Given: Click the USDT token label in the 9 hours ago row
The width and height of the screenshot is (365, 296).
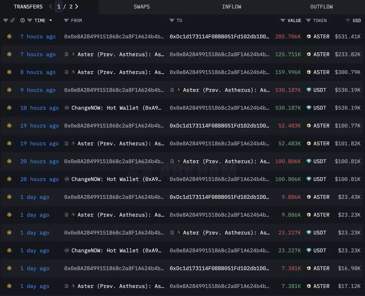Looking at the screenshot, I should click(x=320, y=90).
